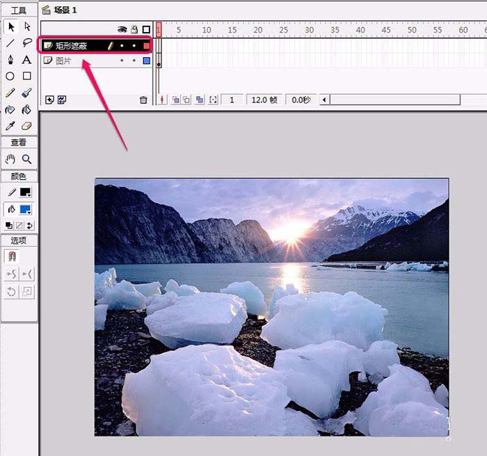Hide the 图片 layer via its eye dot
The width and height of the screenshot is (487, 456).
(122, 61)
